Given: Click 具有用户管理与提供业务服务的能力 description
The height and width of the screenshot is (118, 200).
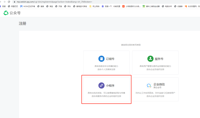Looking at the screenshot, I should pos(155,66).
